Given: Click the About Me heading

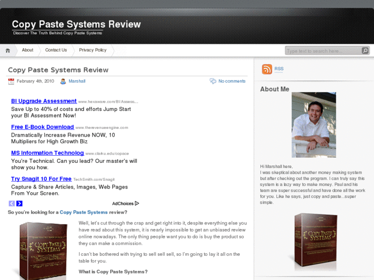Looking at the screenshot, I should click(275, 89).
